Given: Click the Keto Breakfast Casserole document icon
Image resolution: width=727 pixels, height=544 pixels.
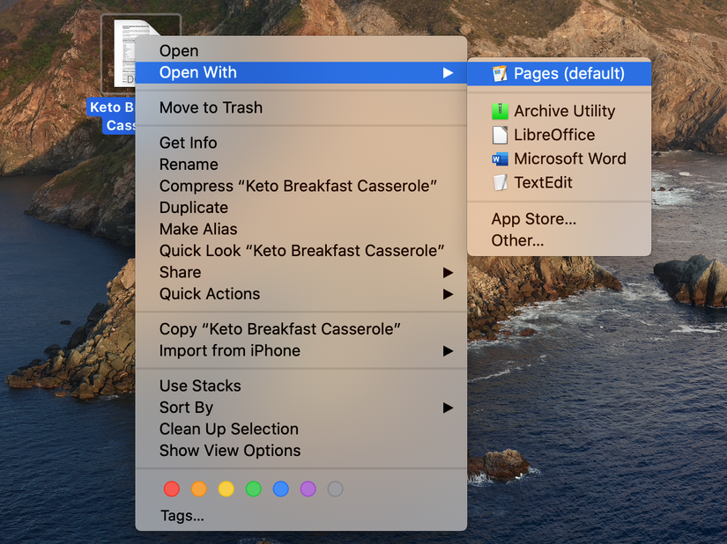Looking at the screenshot, I should [x=123, y=53].
